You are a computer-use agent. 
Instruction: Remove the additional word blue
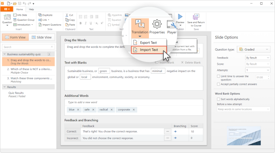(x=78, y=109)
